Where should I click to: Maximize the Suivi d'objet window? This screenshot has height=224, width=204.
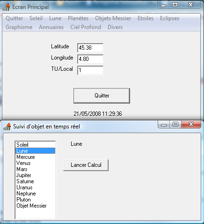pyautogui.click(x=175, y=124)
